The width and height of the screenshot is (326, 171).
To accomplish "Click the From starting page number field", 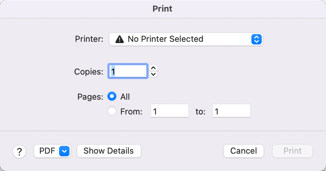I will 170,111.
